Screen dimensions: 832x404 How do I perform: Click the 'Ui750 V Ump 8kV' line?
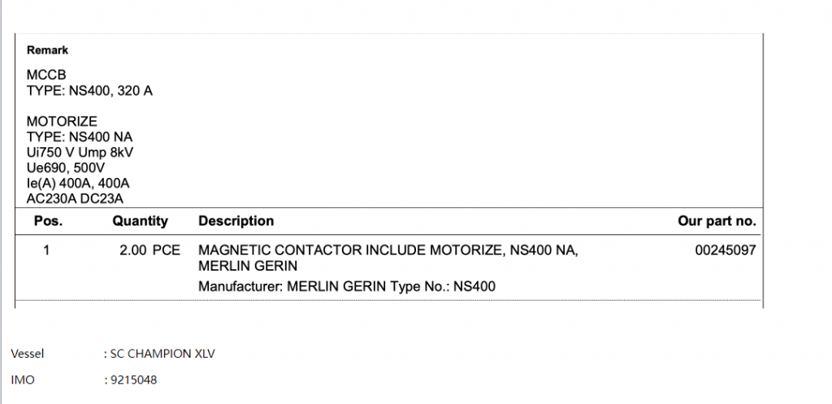point(80,153)
